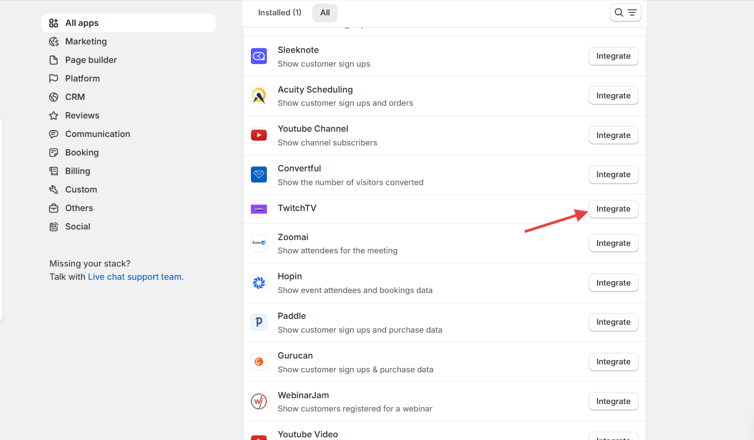Click the Youtube Channel red play icon
Screen dimensions: 754x440
(x=258, y=135)
